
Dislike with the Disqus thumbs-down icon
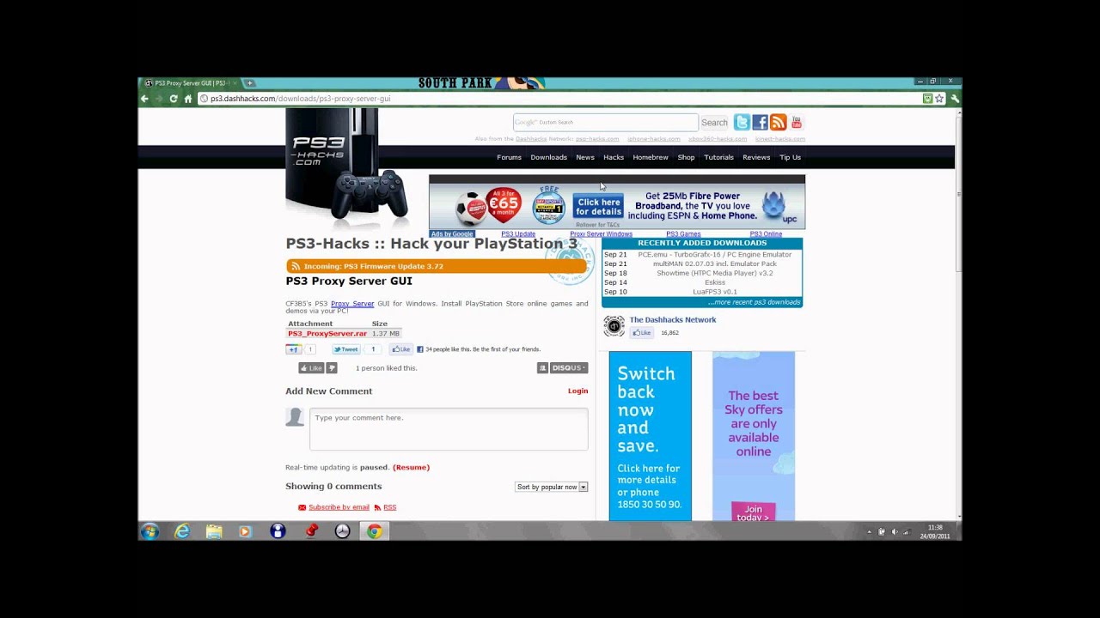332,368
